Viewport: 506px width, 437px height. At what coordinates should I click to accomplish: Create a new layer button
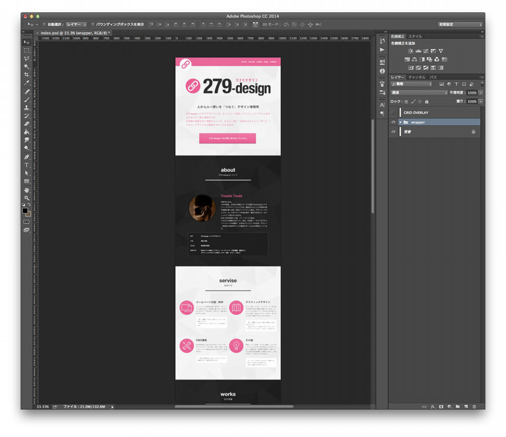pos(466,406)
